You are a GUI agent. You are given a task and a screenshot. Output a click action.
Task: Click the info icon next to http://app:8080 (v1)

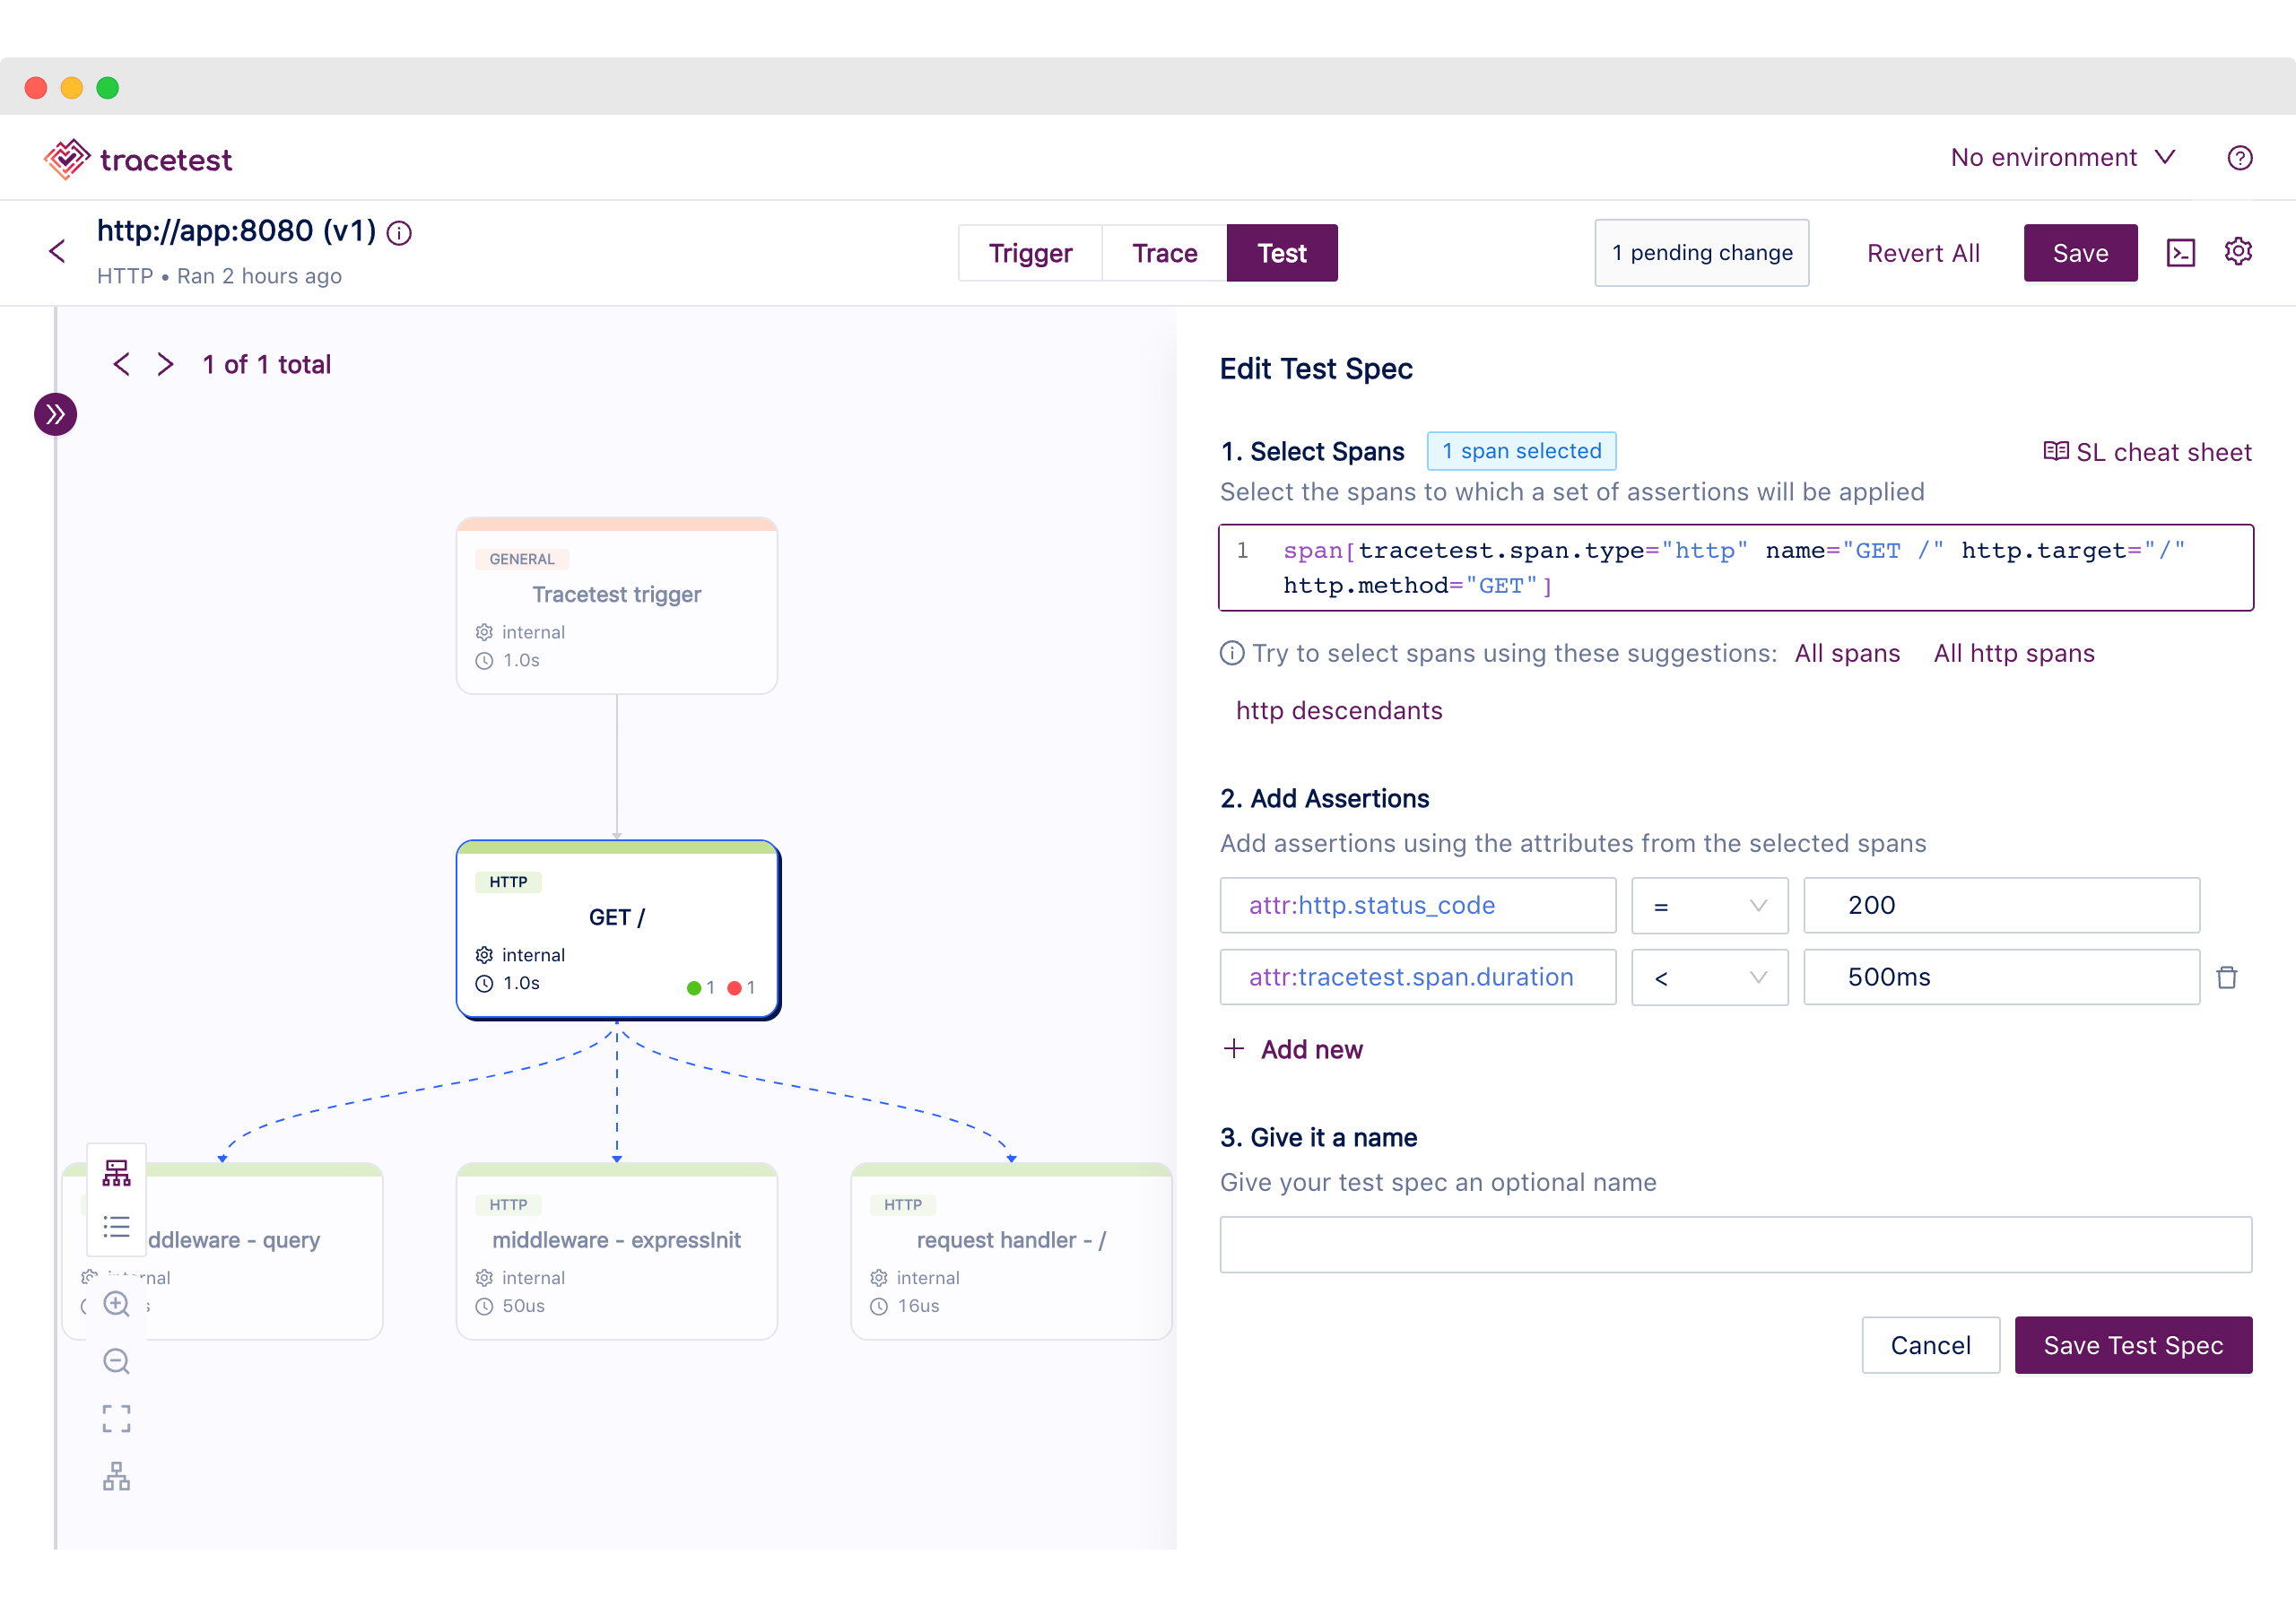(x=399, y=233)
